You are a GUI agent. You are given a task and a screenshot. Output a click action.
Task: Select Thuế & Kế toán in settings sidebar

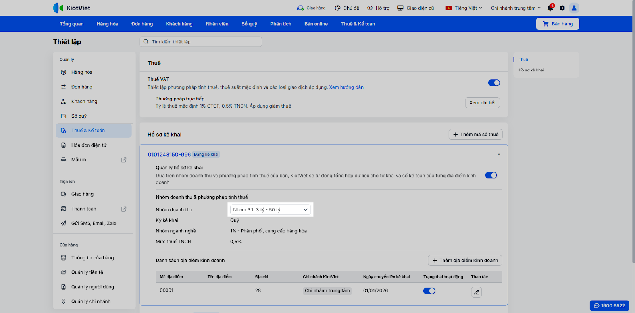[x=94, y=131]
